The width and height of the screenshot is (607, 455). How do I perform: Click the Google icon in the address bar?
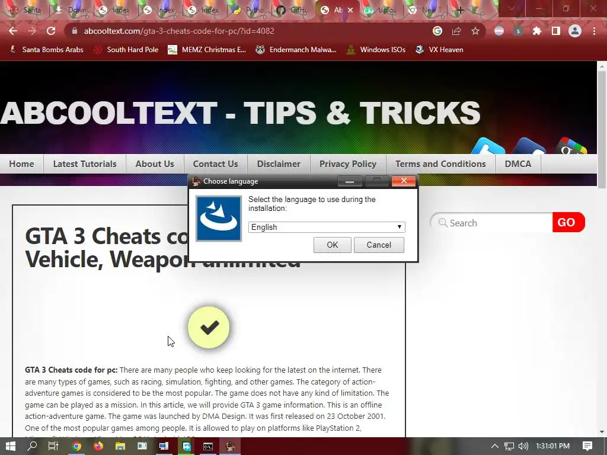437,31
